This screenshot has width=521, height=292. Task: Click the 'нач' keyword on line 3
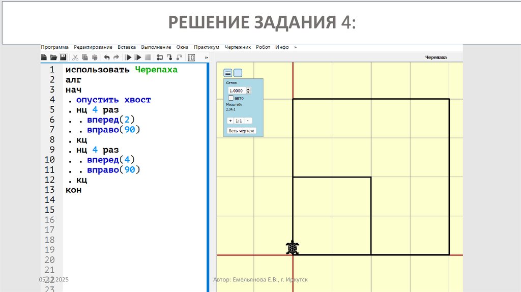(73, 90)
